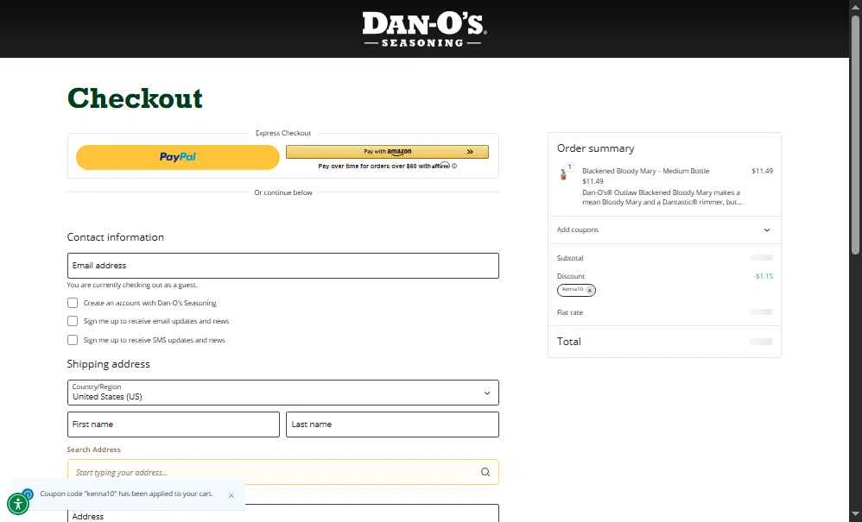Click the Contact information heading
The width and height of the screenshot is (862, 522).
pos(116,237)
